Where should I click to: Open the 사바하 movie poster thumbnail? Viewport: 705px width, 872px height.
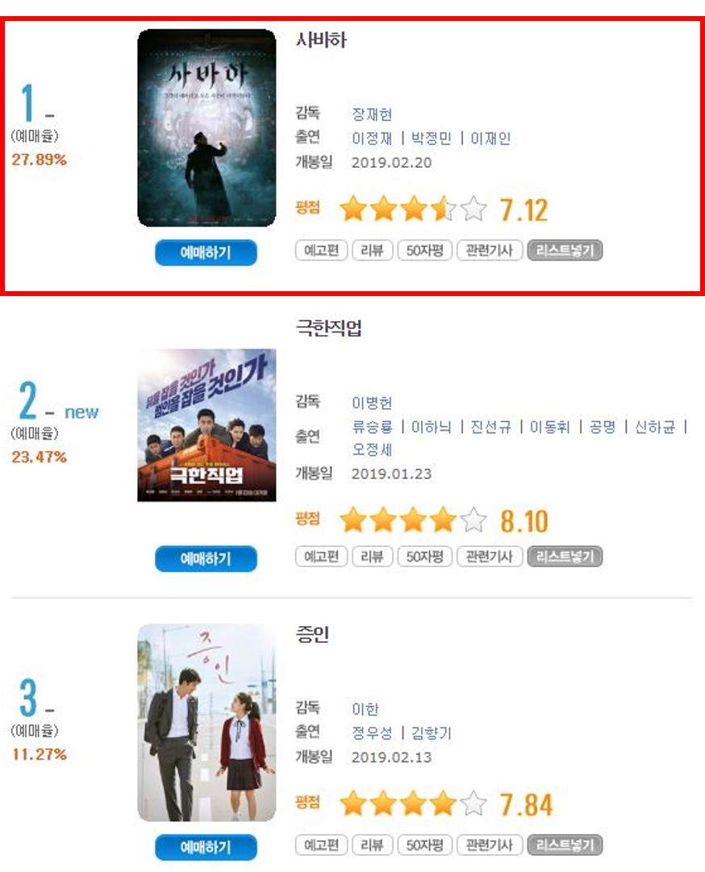click(206, 128)
